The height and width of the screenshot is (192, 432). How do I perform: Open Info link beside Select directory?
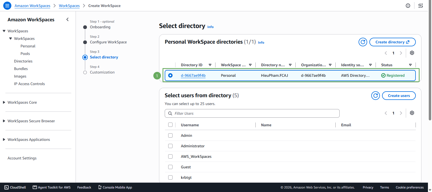(x=210, y=27)
